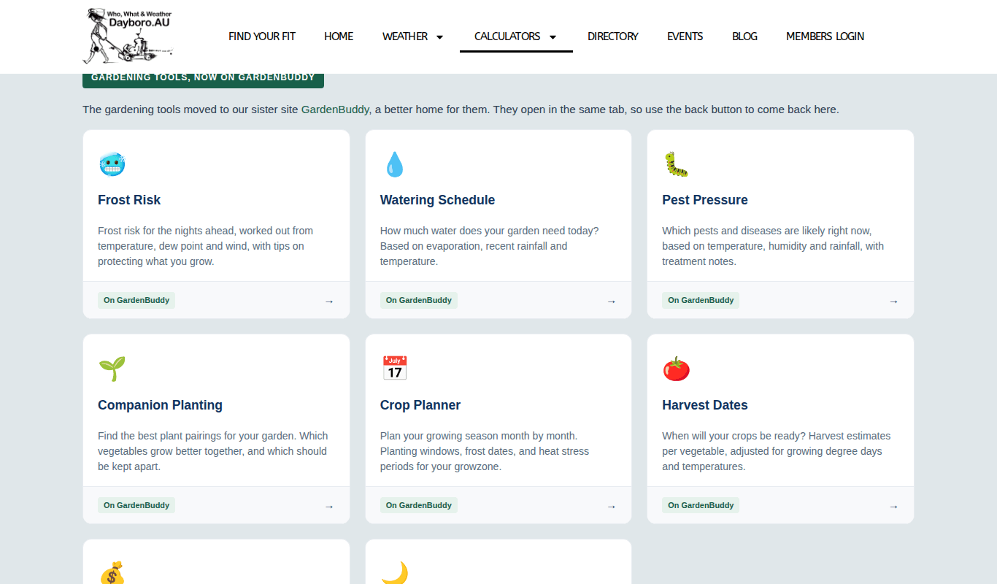Click the water droplet icon on Watering Schedule
This screenshot has height=584, width=997.
pyautogui.click(x=394, y=164)
